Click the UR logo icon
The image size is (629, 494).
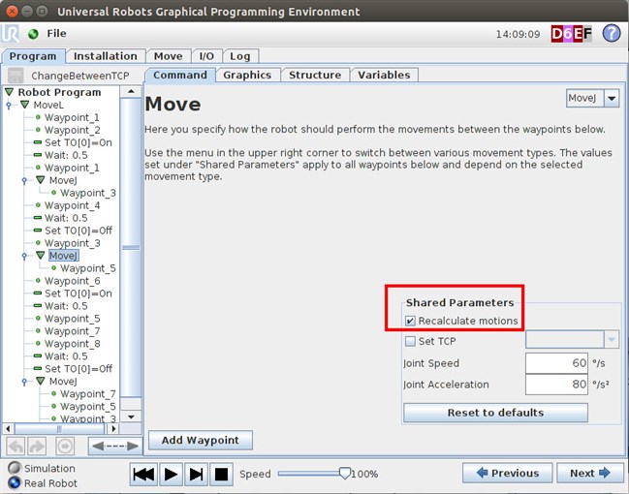(10, 34)
